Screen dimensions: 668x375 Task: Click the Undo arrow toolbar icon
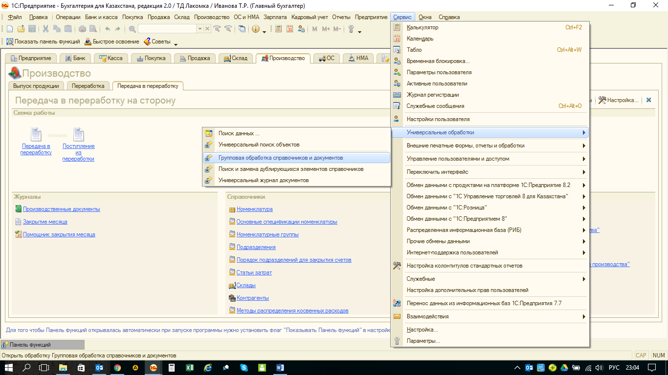point(107,29)
